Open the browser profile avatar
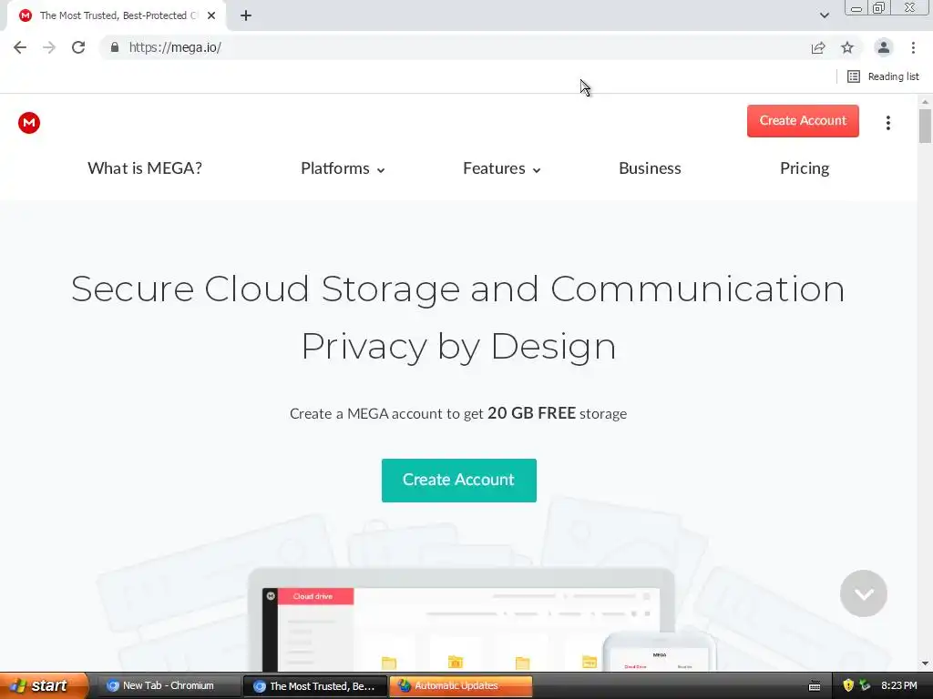The image size is (933, 699). click(x=883, y=47)
